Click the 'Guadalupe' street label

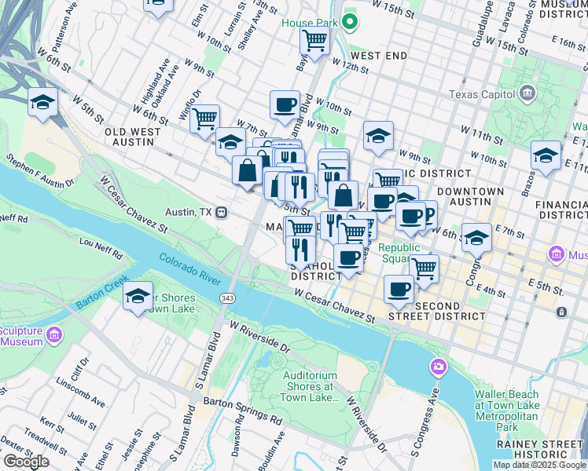pyautogui.click(x=482, y=24)
